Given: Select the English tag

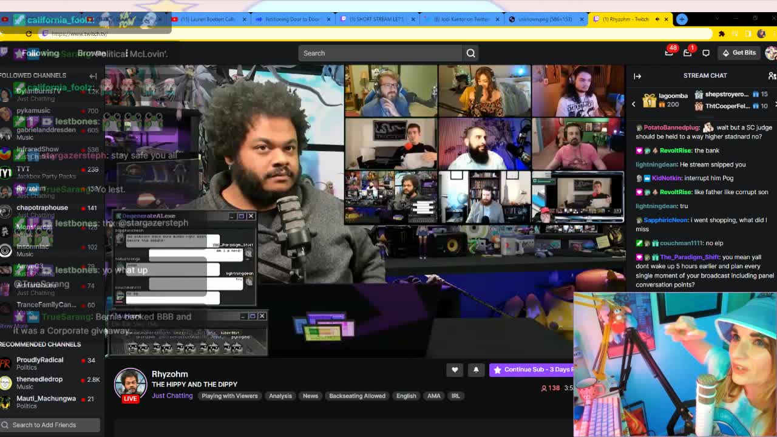Looking at the screenshot, I should click(406, 396).
